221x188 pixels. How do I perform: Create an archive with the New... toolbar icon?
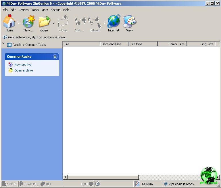(x=29, y=22)
